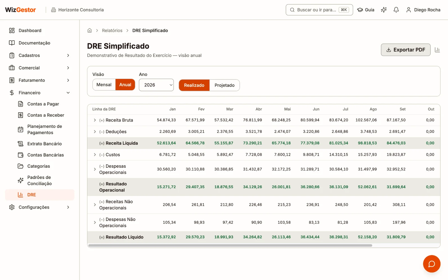Expand the Despesas Operacionais row
Image resolution: width=448 pixels, height=280 pixels.
95,169
